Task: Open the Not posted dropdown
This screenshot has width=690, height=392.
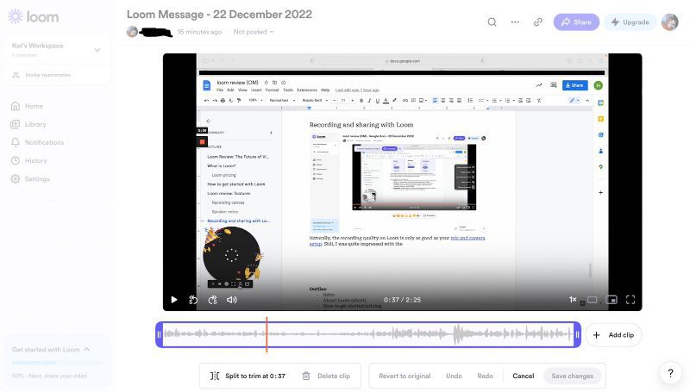Action: point(253,32)
